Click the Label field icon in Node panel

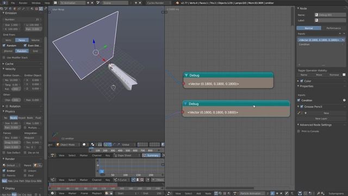point(316,20)
